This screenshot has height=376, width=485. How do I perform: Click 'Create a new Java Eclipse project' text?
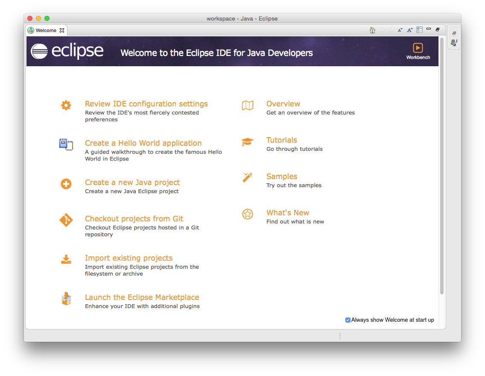pos(132,191)
